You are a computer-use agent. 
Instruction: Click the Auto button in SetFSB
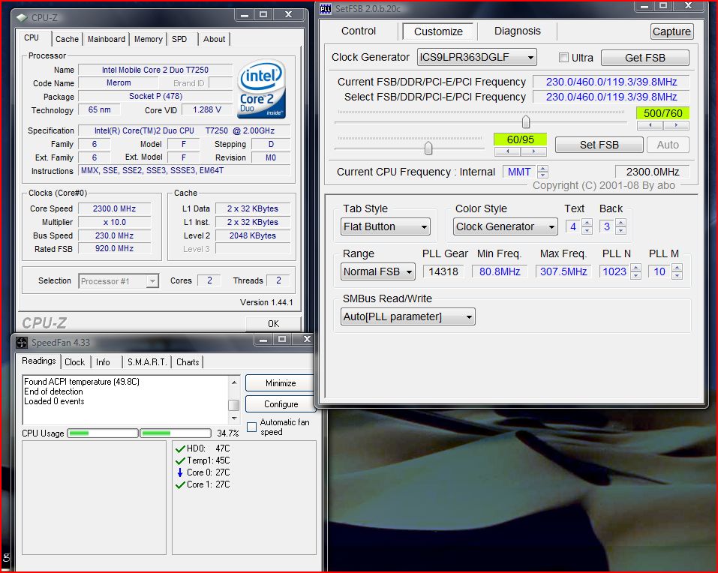(668, 145)
